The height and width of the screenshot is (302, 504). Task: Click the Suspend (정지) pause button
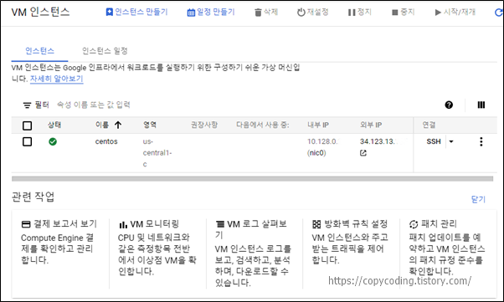(x=359, y=13)
